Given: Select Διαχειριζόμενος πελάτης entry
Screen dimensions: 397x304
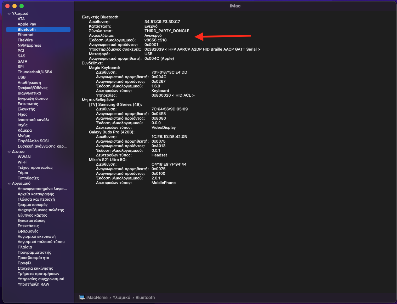Looking at the screenshot, I should (x=41, y=210).
